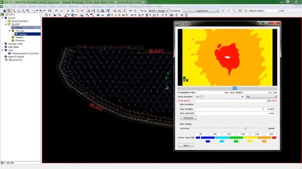Click the undo arrow icon

(57, 11)
